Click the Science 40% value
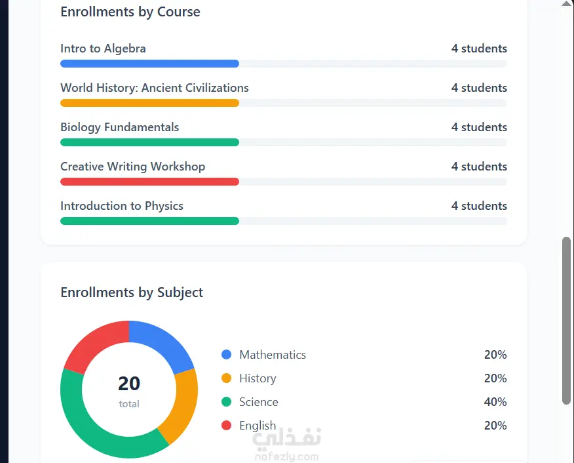The height and width of the screenshot is (463, 574). (x=495, y=402)
